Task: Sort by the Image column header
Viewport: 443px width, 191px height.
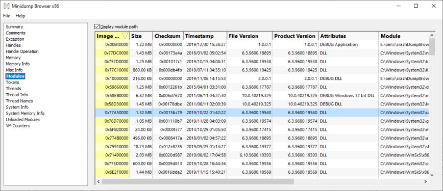Action: (x=112, y=36)
